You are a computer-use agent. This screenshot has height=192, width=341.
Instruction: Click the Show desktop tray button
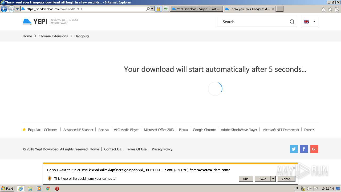338,189
